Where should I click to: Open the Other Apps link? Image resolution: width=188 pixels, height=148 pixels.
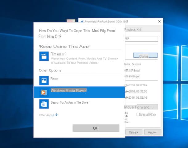46,115
